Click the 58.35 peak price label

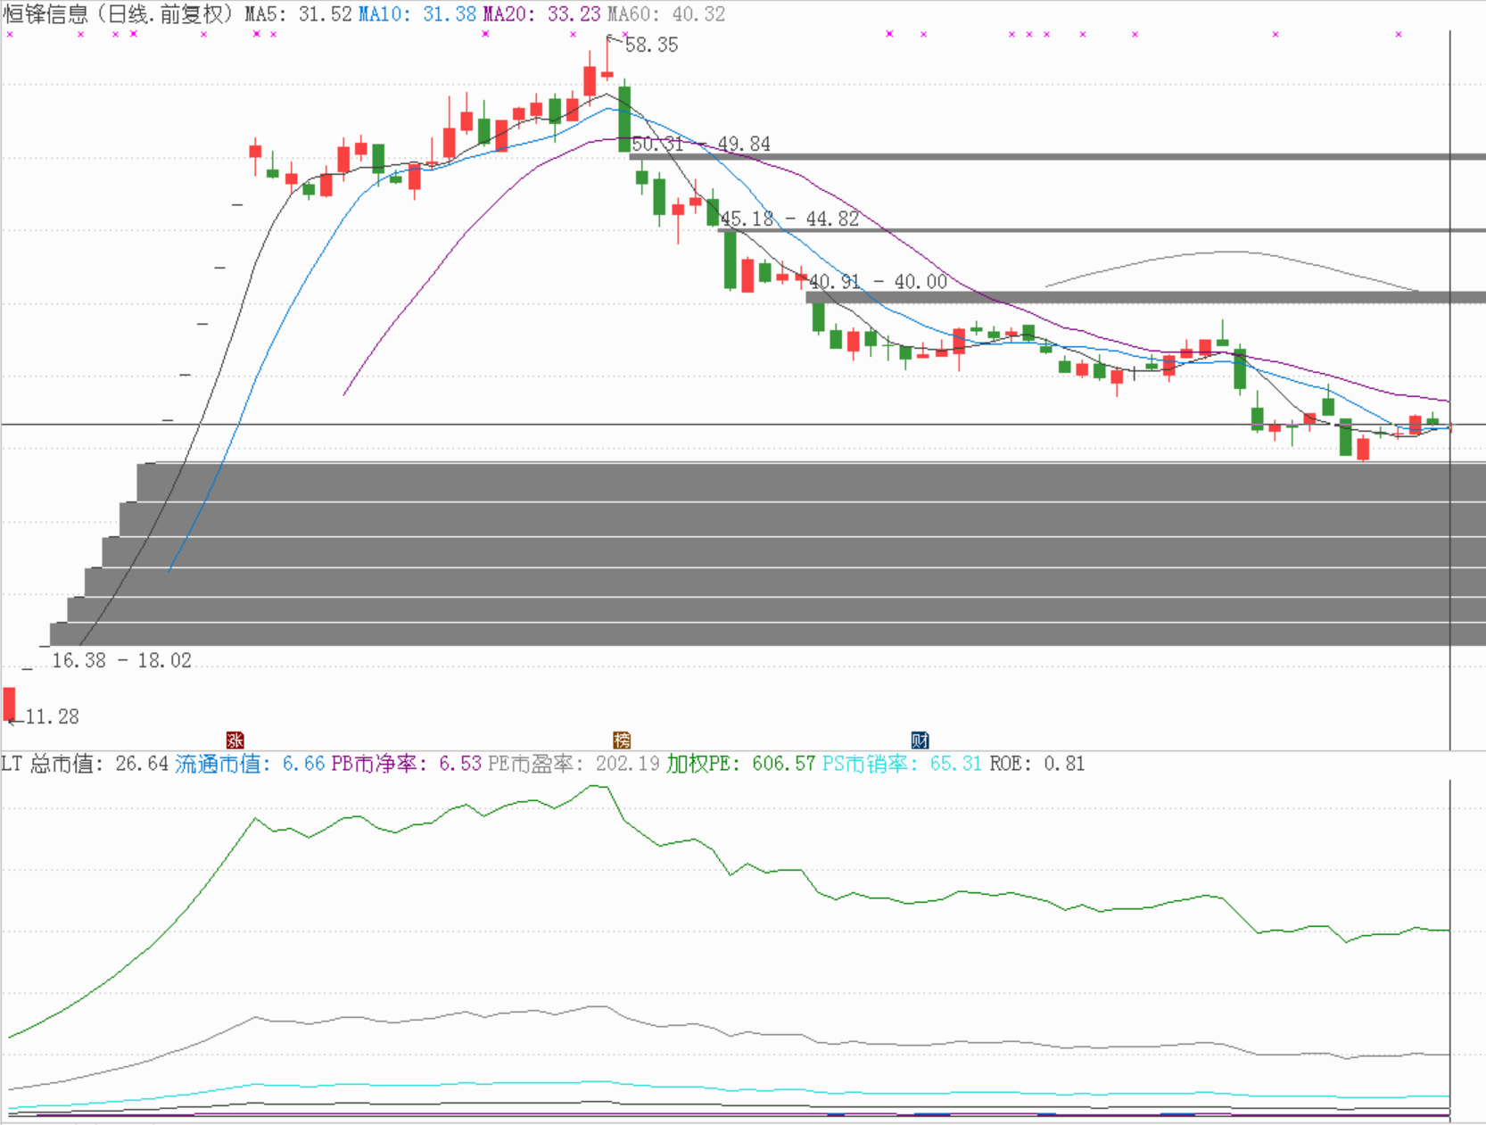pos(651,45)
